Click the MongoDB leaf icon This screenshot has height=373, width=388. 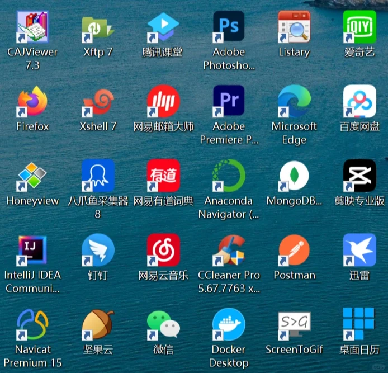[294, 176]
